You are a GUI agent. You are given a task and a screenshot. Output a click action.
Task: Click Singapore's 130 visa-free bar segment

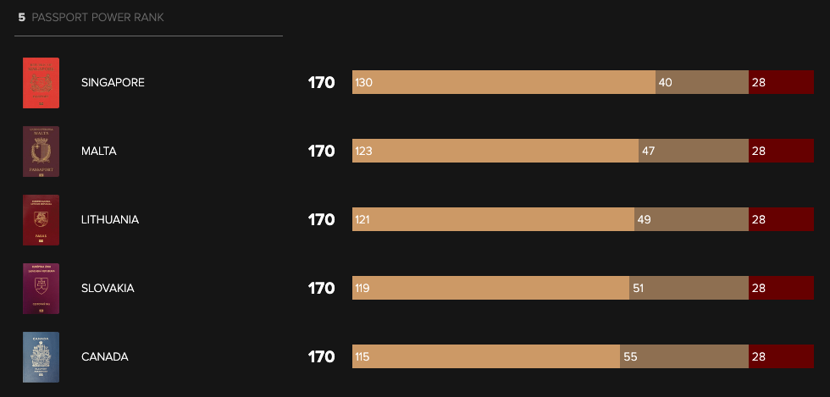click(503, 83)
